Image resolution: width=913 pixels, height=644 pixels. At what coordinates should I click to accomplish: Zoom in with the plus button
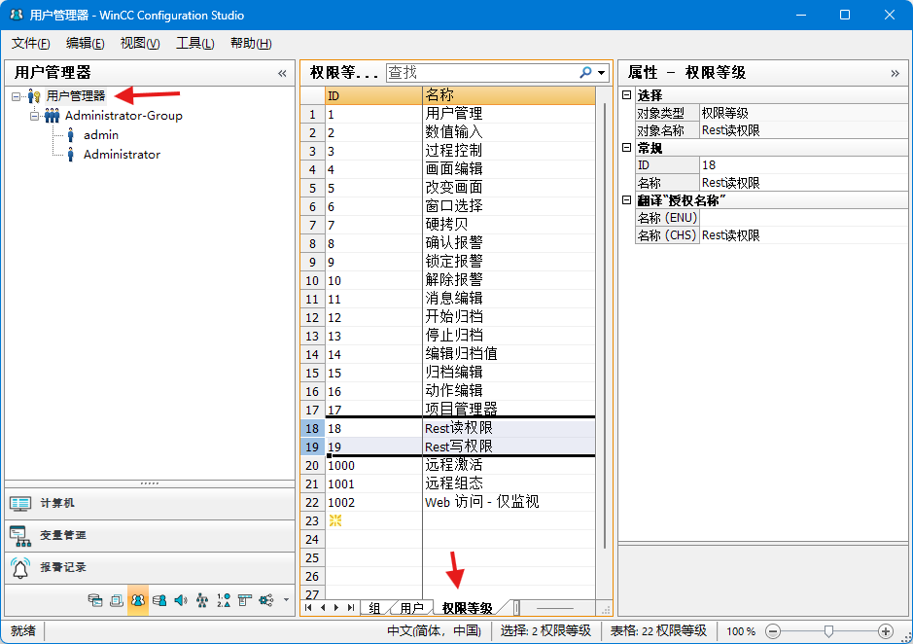(x=886, y=631)
